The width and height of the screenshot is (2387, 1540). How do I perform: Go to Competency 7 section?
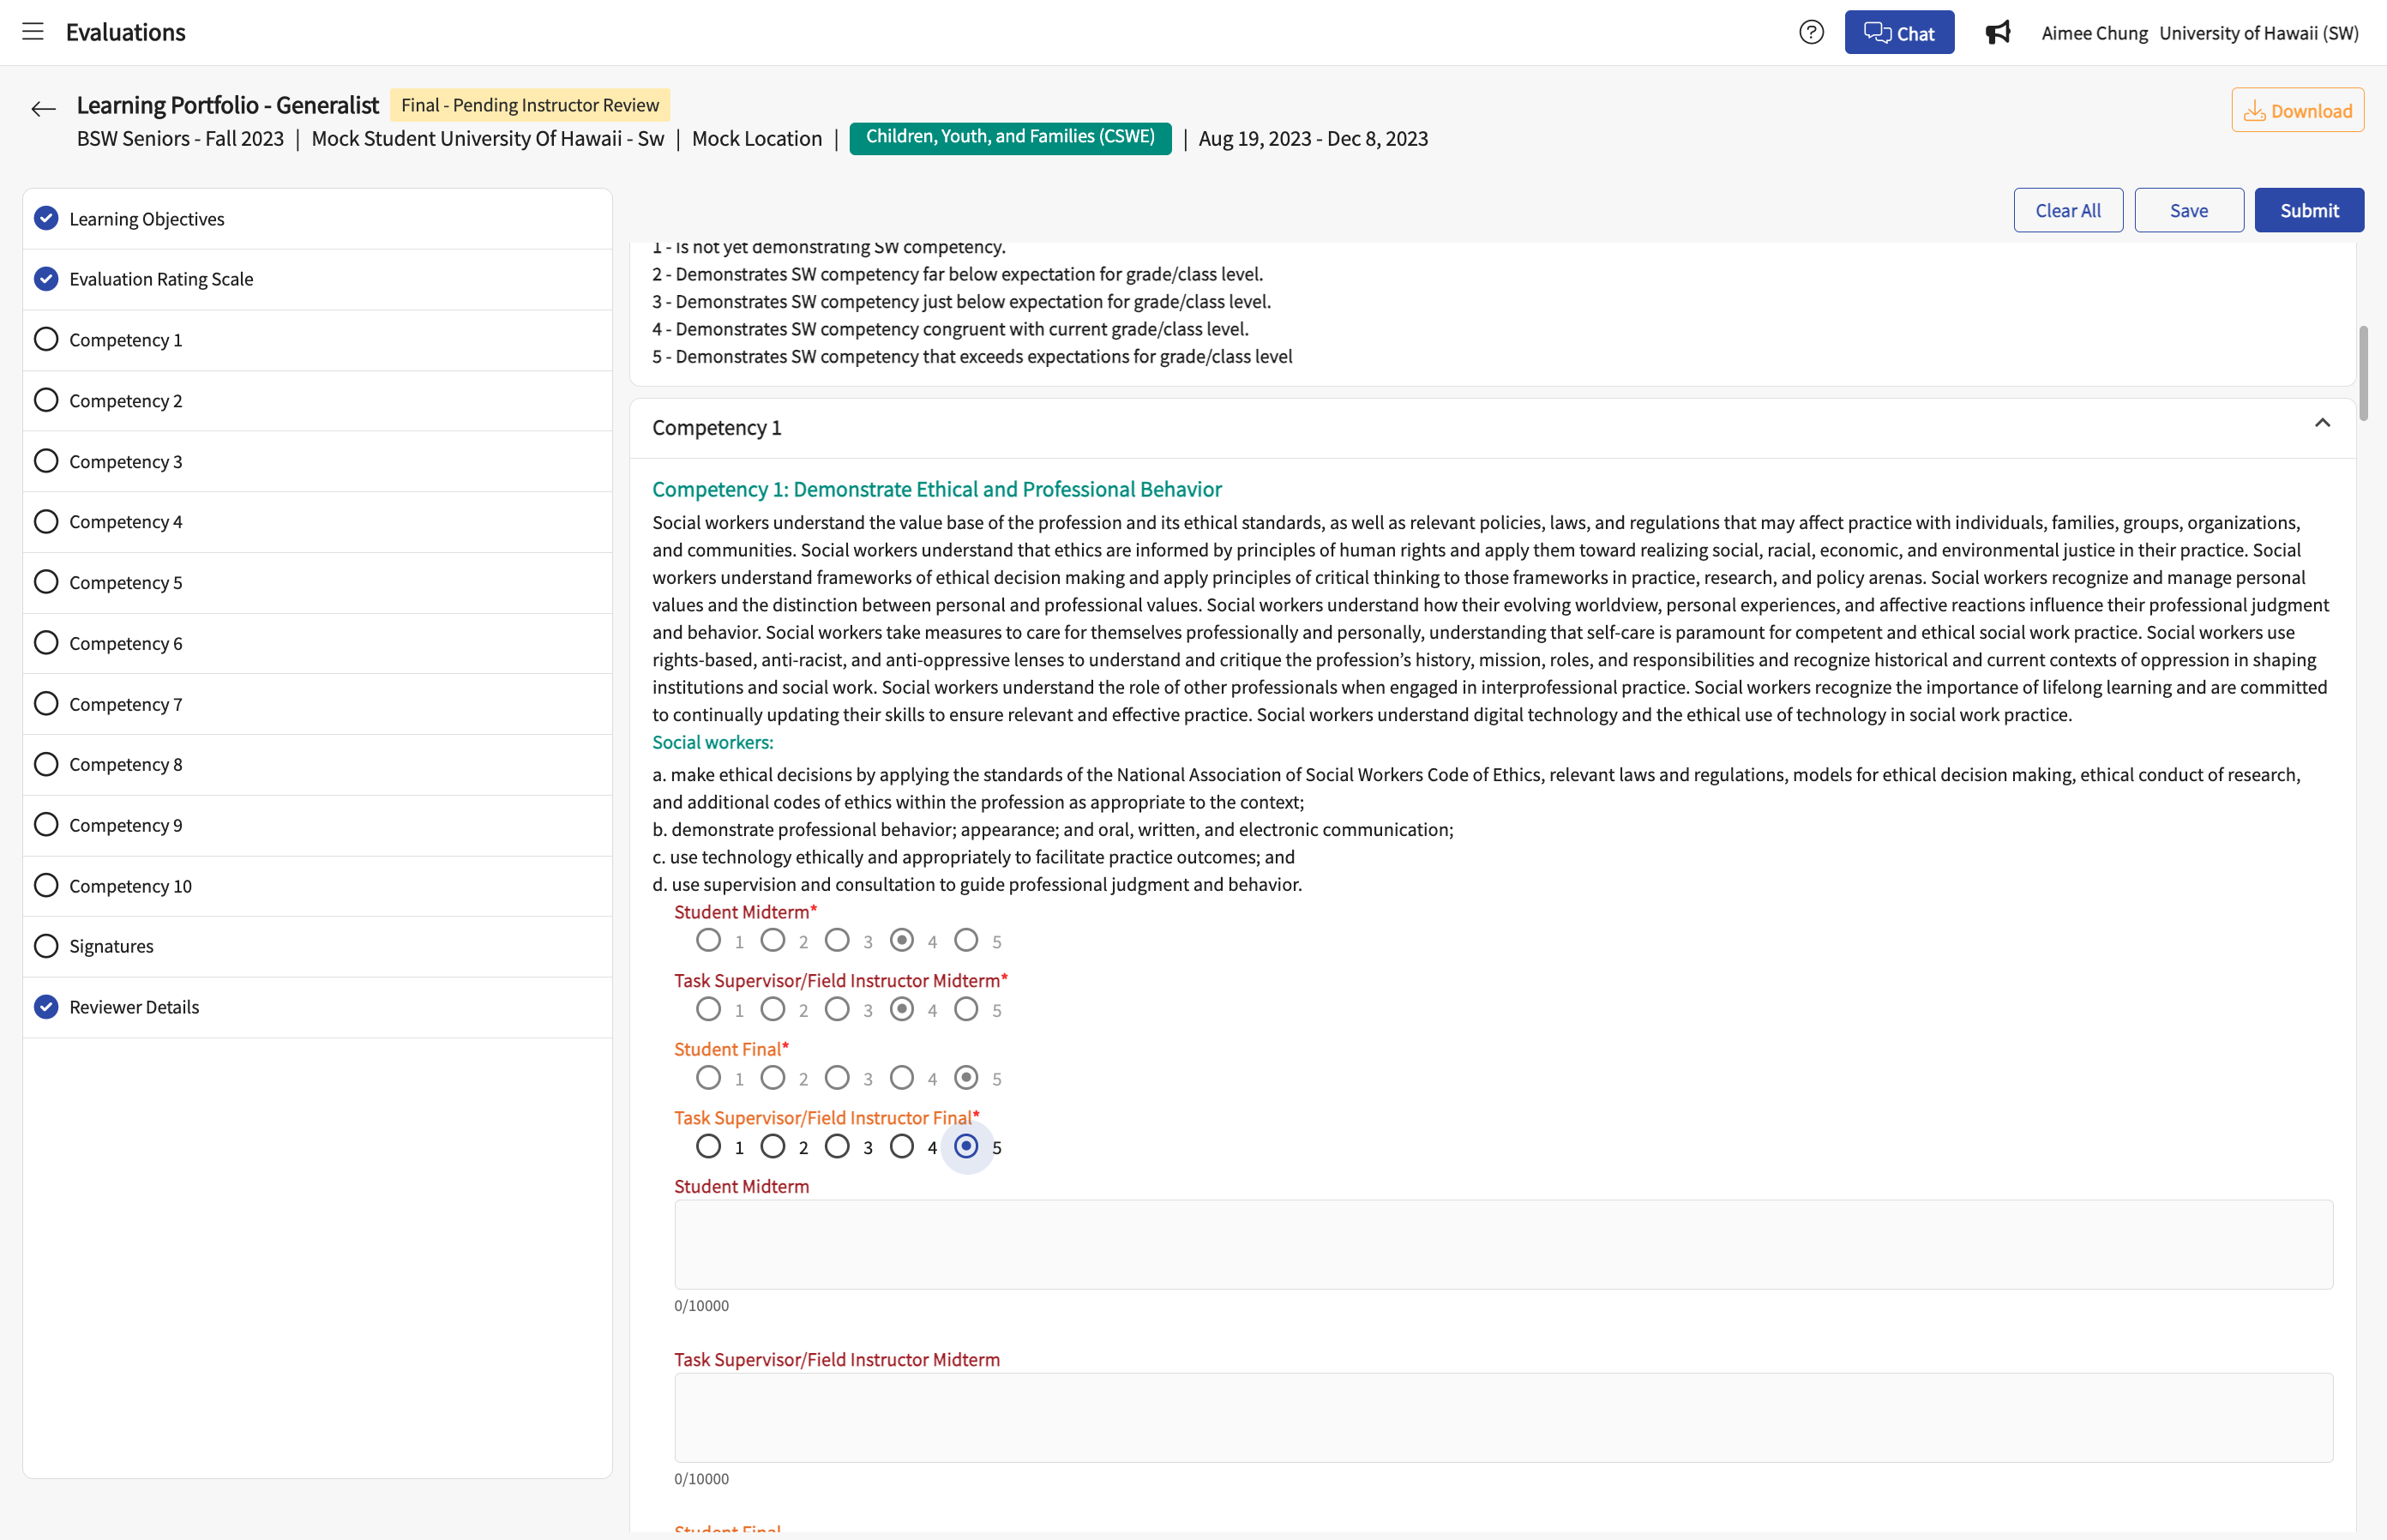[x=317, y=704]
